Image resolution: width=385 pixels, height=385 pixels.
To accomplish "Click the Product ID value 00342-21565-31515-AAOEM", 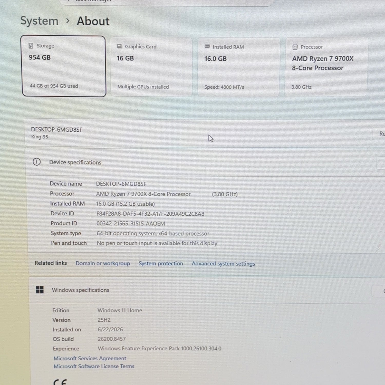I will point(131,224).
